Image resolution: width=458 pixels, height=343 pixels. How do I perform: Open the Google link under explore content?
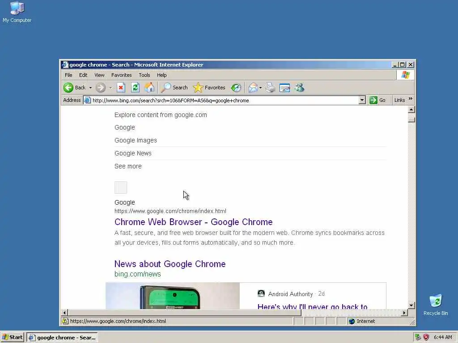coord(125,127)
